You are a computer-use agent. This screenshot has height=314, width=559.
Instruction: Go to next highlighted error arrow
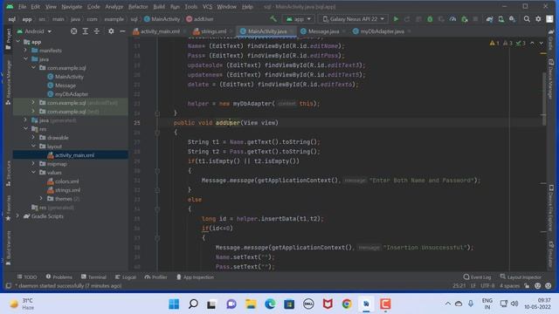(x=542, y=43)
